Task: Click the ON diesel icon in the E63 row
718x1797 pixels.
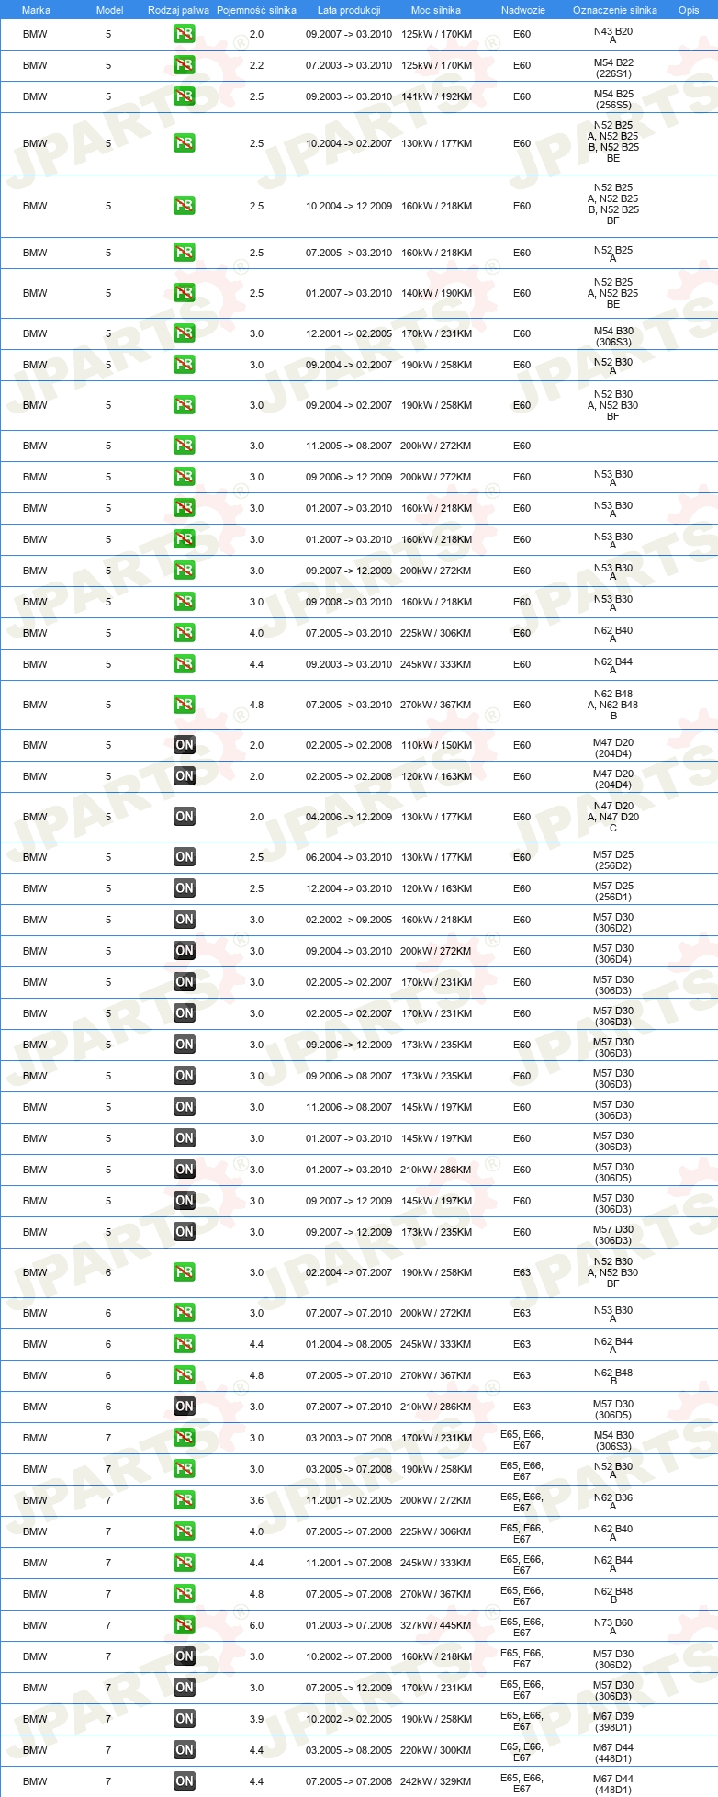Action: click(x=185, y=1407)
